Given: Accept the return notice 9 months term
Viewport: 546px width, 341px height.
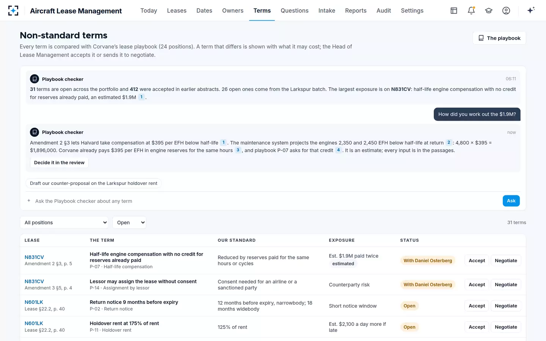Looking at the screenshot, I should pyautogui.click(x=477, y=306).
